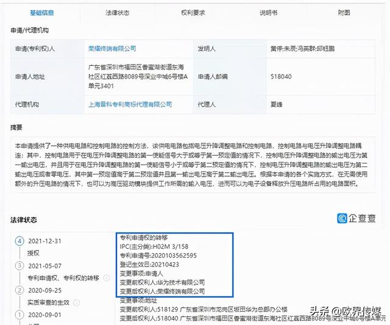The width and height of the screenshot is (390, 325).
Task: Select timeline step 2 circle
Action: (x=19, y=290)
